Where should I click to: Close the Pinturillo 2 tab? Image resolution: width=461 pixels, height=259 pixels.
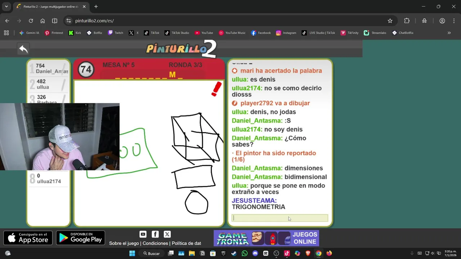point(84,6)
